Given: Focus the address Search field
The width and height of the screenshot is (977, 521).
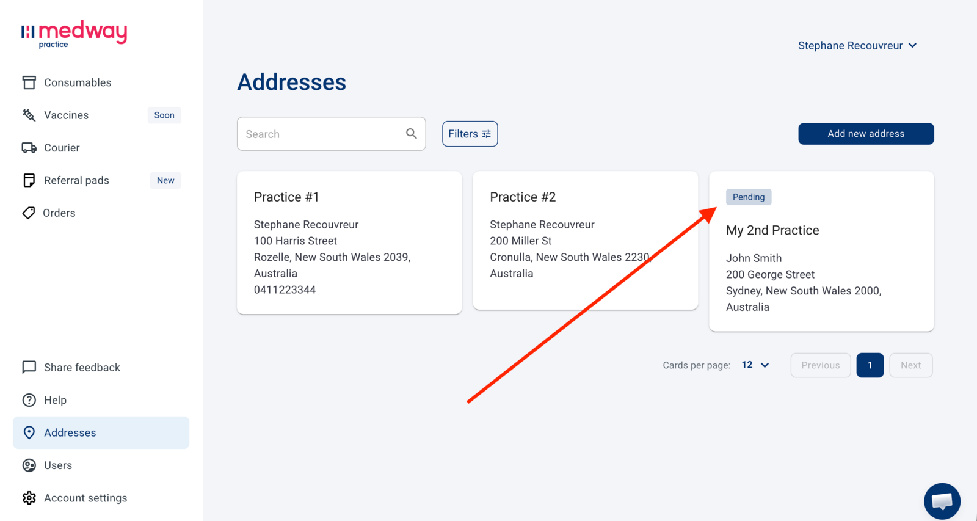Looking at the screenshot, I should [331, 134].
